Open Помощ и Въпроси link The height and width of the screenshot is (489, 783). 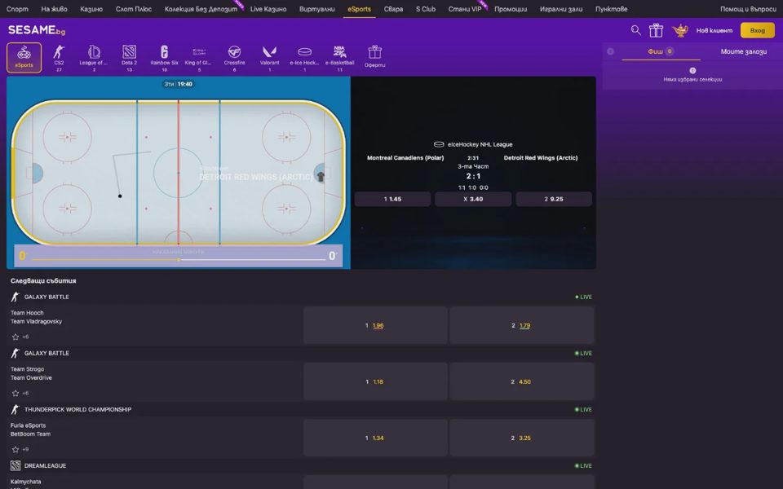click(748, 9)
